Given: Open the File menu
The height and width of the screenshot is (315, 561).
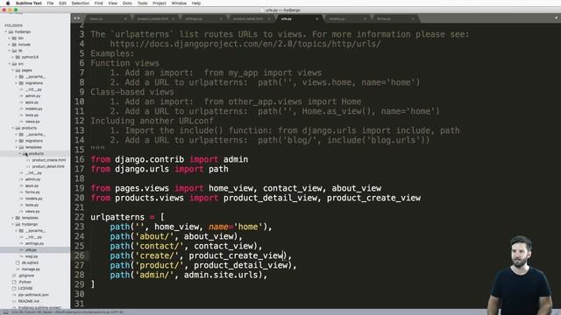Looking at the screenshot, I should coord(50,3).
